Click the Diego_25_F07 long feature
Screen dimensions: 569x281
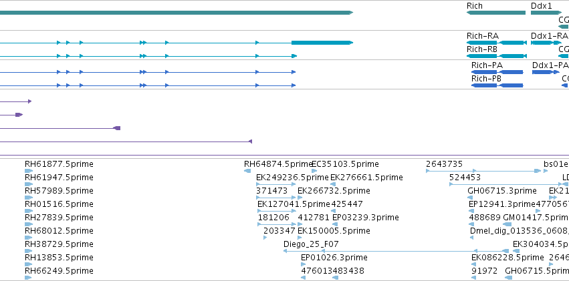tap(396, 251)
